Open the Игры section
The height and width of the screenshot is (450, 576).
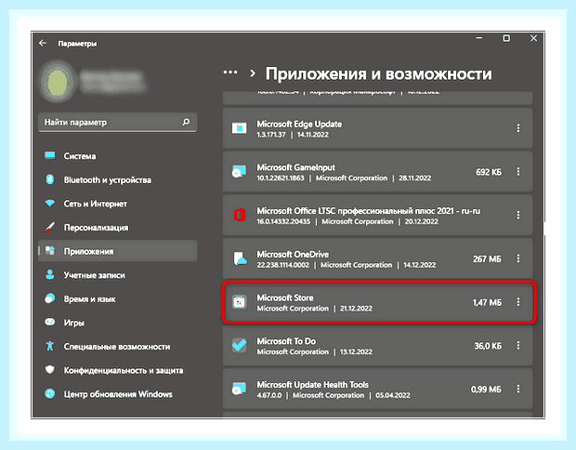click(118, 323)
